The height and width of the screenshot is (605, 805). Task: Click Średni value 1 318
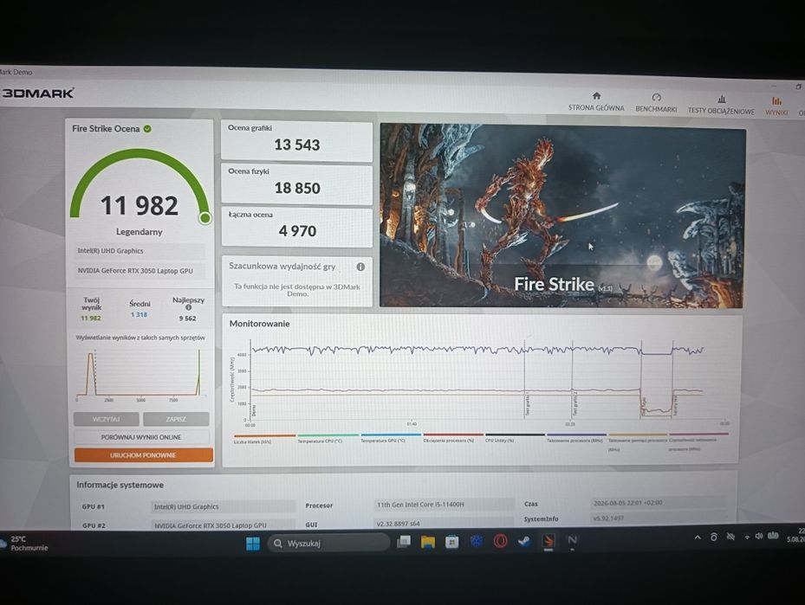[139, 315]
